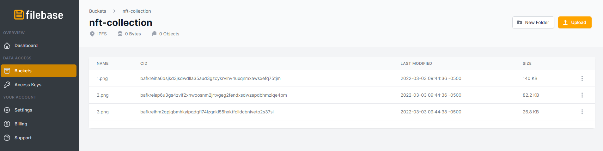Click the Support question mark icon
Screen dimensions: 603x151
click(7, 138)
